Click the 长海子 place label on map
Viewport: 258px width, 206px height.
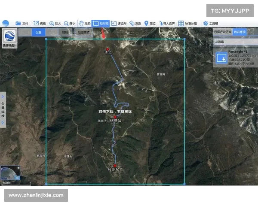(x=102, y=121)
